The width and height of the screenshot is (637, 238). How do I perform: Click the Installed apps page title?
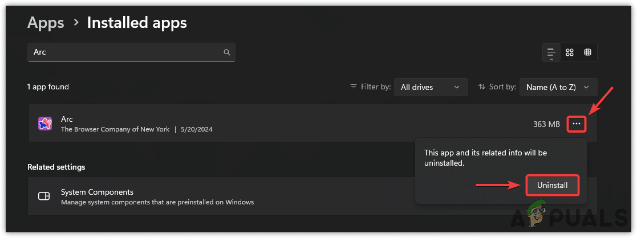137,23
